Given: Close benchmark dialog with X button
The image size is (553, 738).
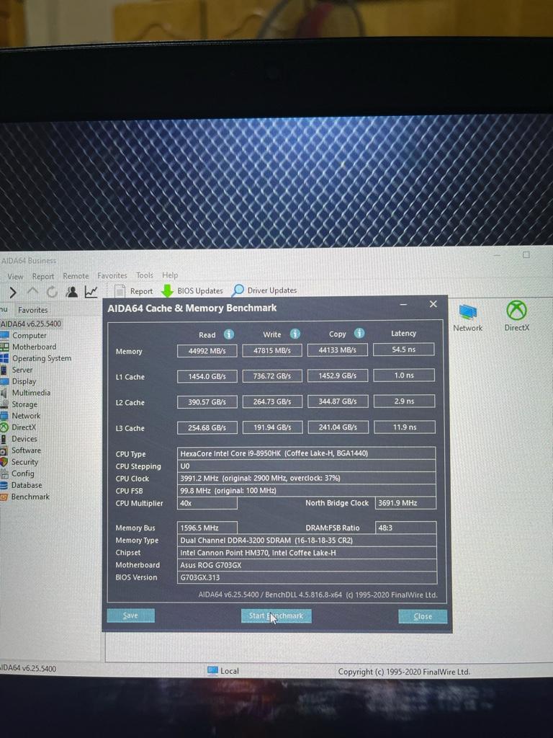Looking at the screenshot, I should coord(433,304).
